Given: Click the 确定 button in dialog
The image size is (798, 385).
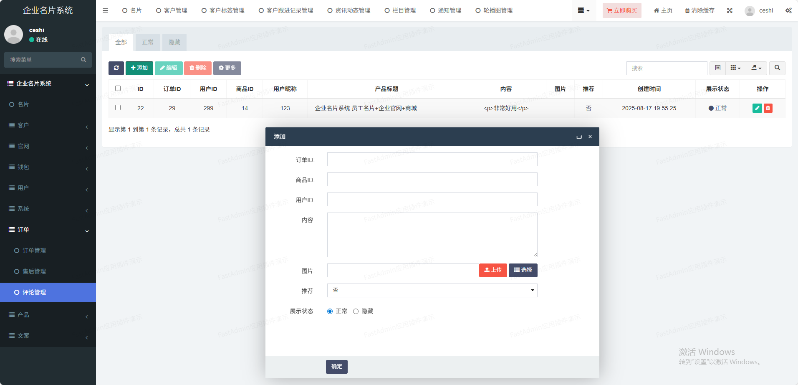Looking at the screenshot, I should [x=336, y=367].
